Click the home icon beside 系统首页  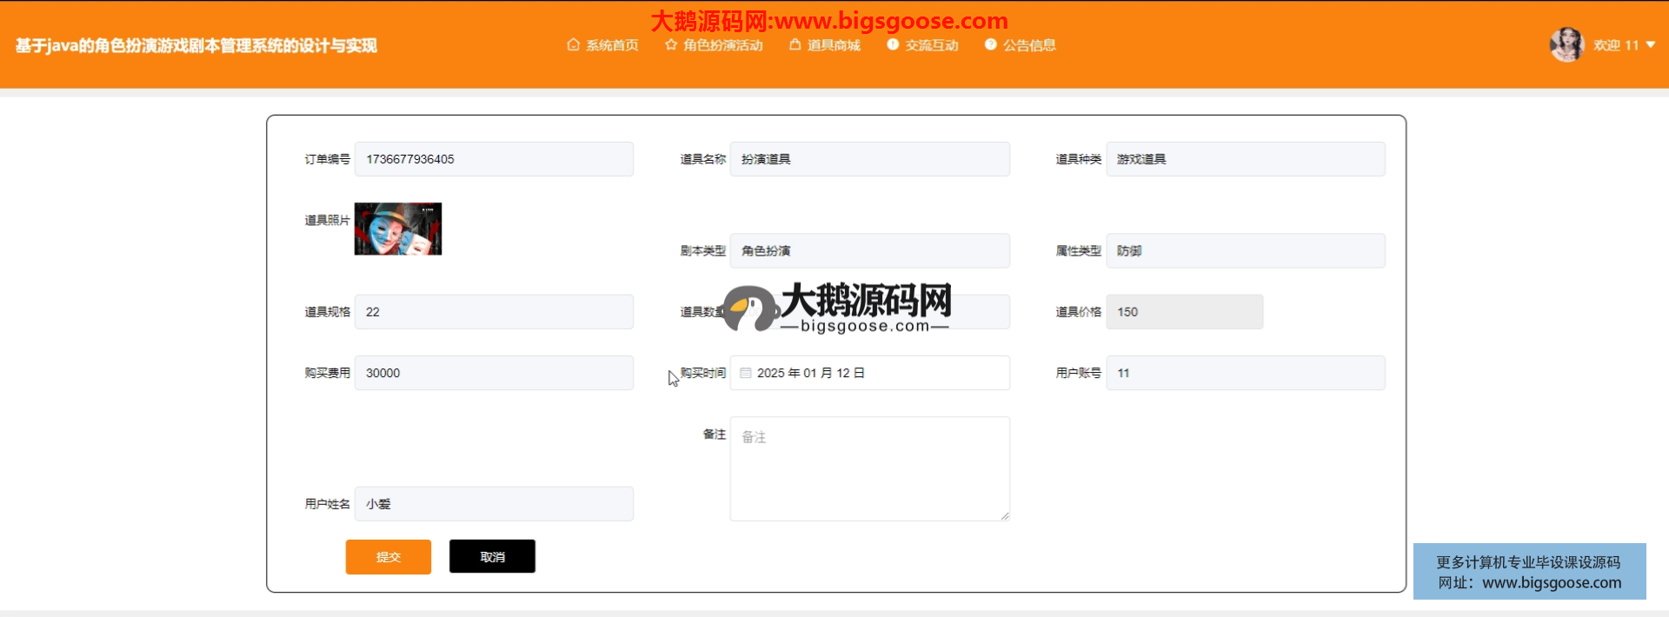coord(573,44)
